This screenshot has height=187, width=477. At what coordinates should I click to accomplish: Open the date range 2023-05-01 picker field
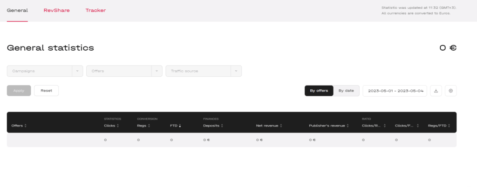(395, 91)
